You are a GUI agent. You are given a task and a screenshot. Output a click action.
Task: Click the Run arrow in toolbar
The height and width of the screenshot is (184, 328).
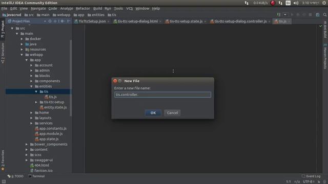point(292,15)
